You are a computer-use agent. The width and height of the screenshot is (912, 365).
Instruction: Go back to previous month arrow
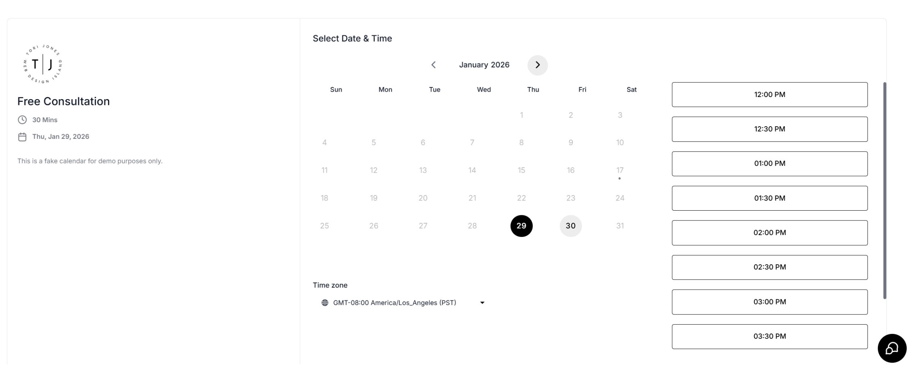pyautogui.click(x=434, y=65)
